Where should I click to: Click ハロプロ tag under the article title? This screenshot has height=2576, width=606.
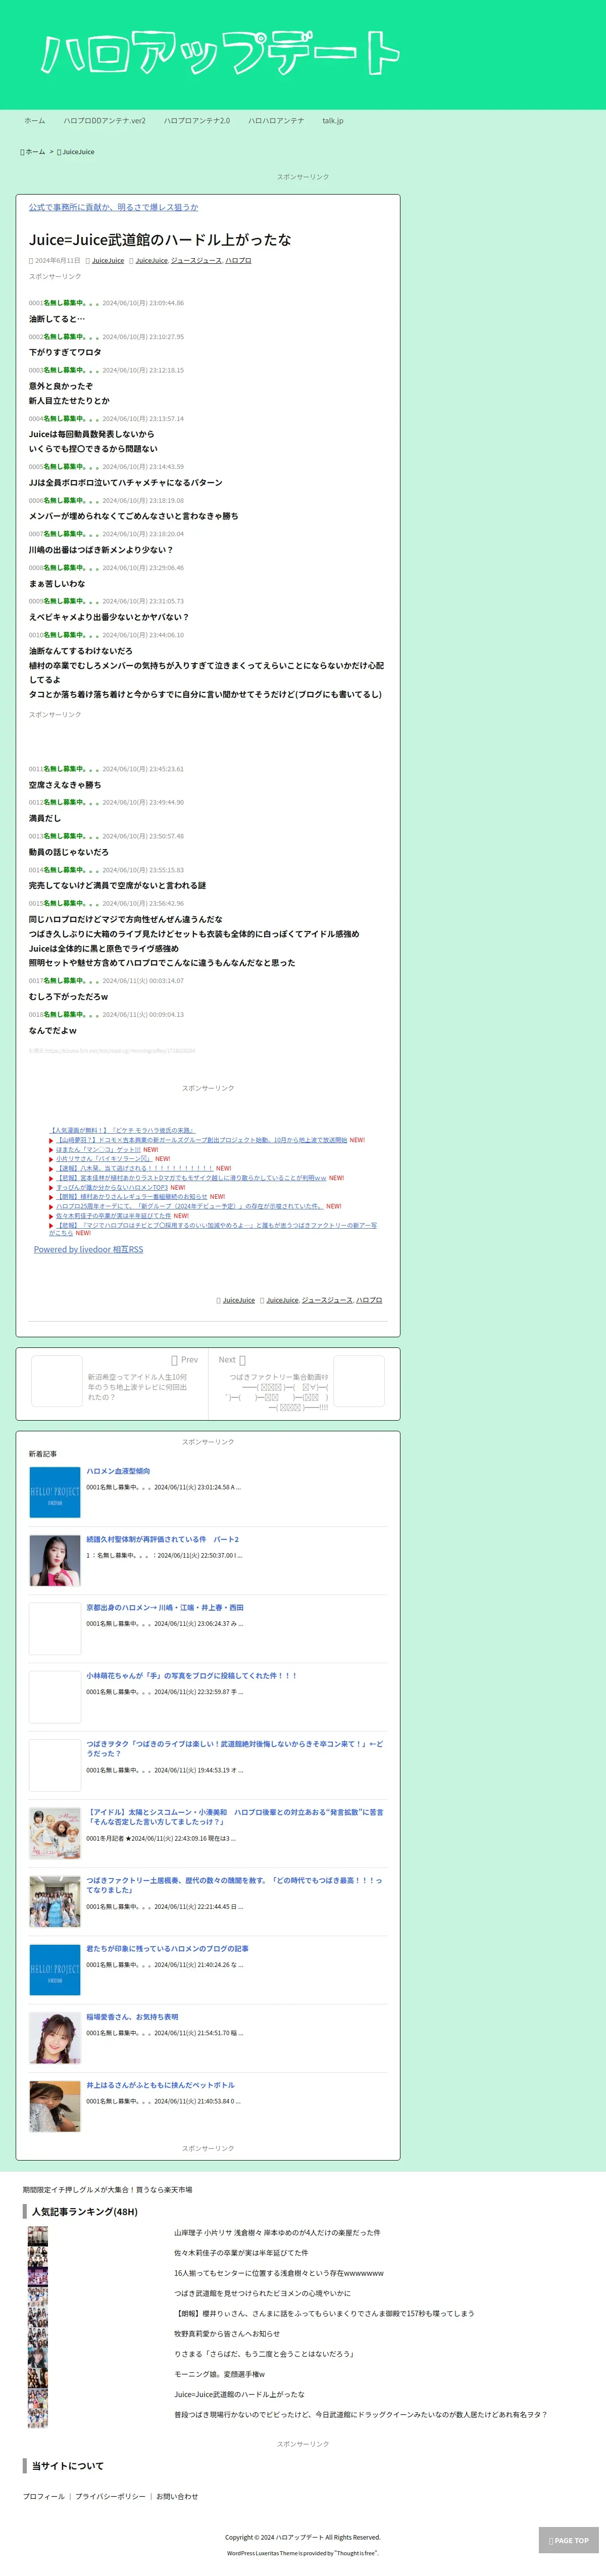(x=238, y=261)
